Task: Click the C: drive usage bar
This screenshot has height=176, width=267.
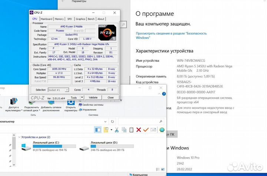Action: coord(54,146)
